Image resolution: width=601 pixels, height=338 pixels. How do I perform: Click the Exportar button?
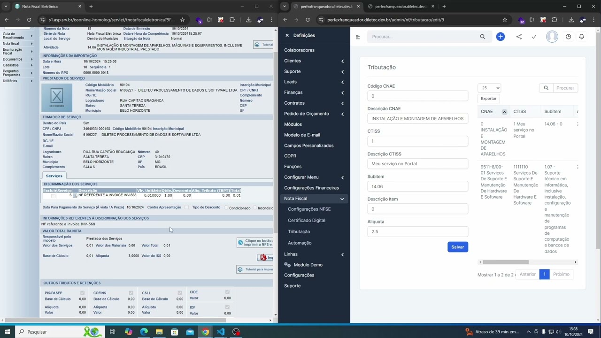488,99
